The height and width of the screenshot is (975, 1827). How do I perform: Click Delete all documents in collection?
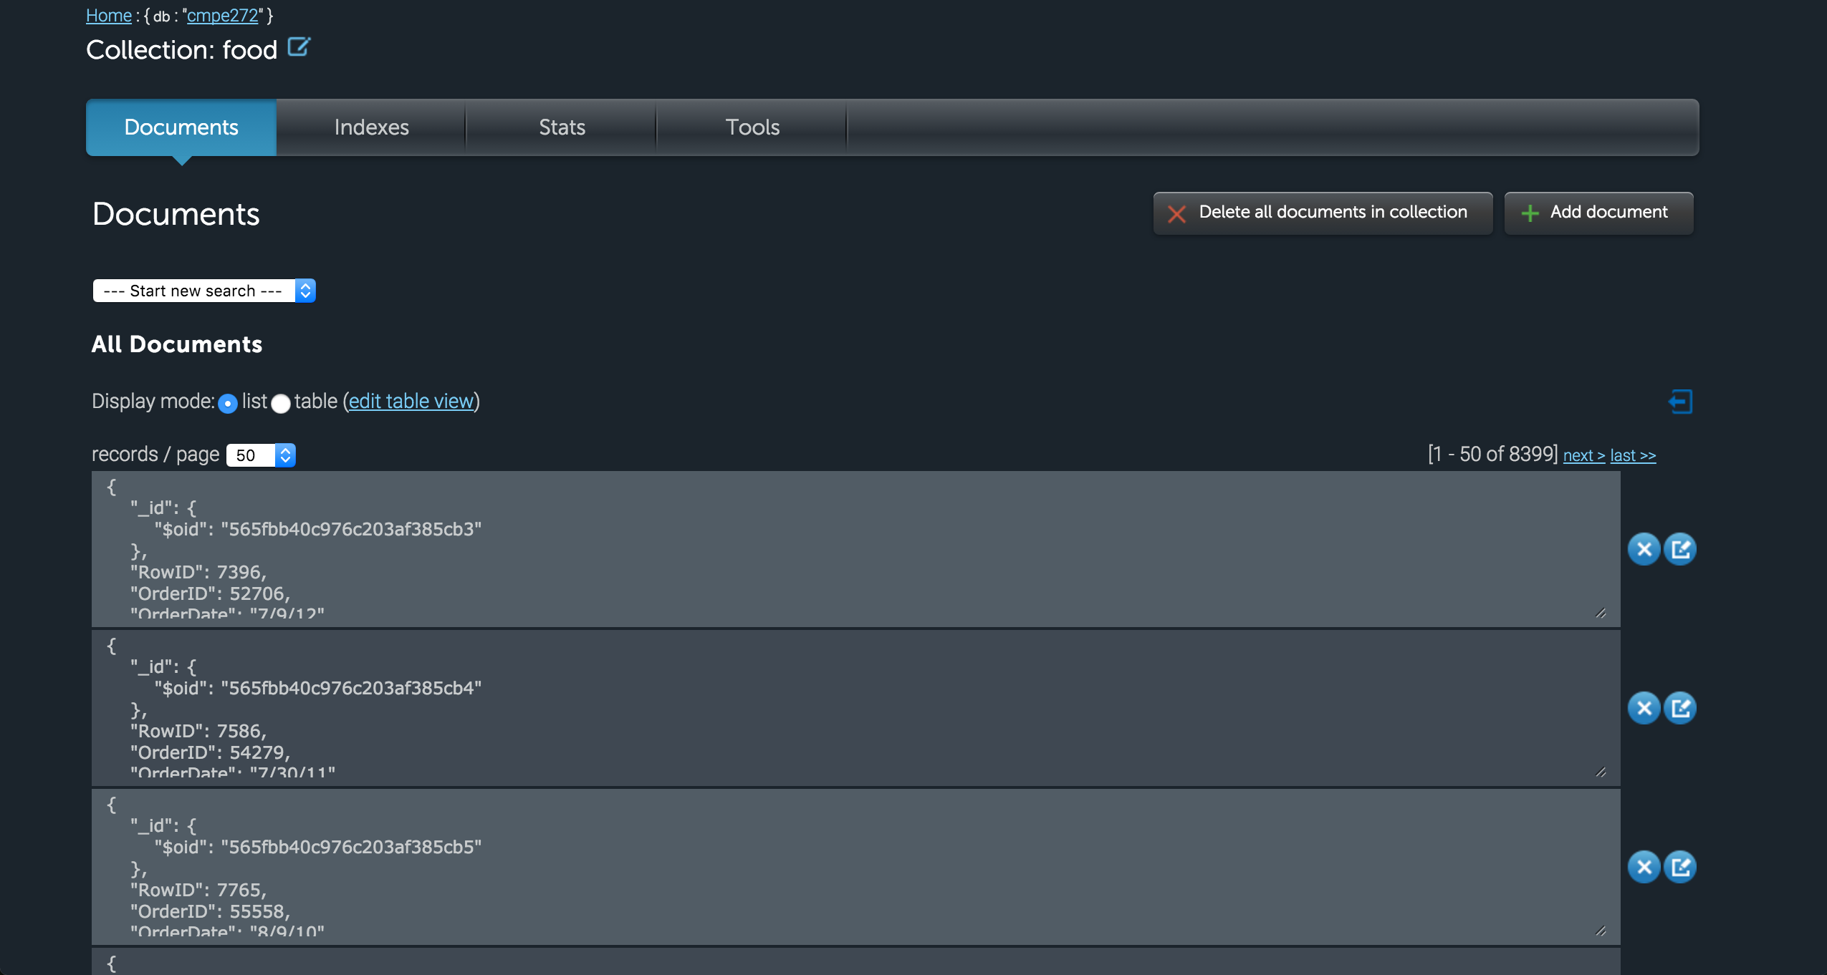tap(1323, 213)
